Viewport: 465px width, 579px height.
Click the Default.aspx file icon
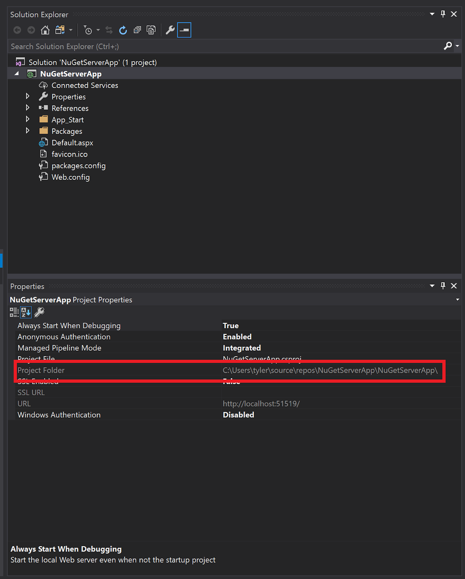pos(43,143)
